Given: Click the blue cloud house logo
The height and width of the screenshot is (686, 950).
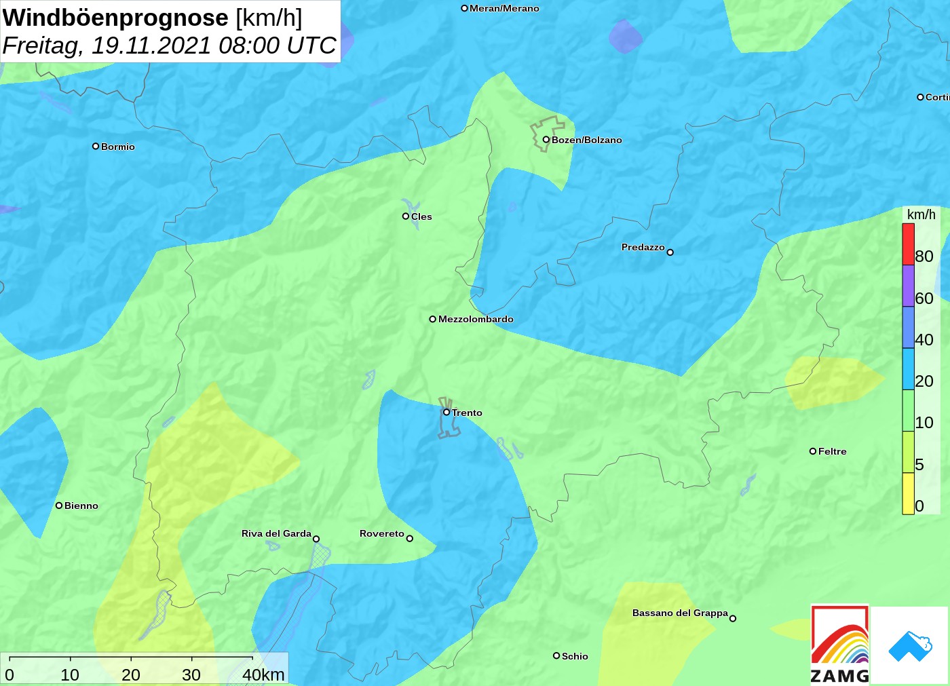Looking at the screenshot, I should [910, 647].
